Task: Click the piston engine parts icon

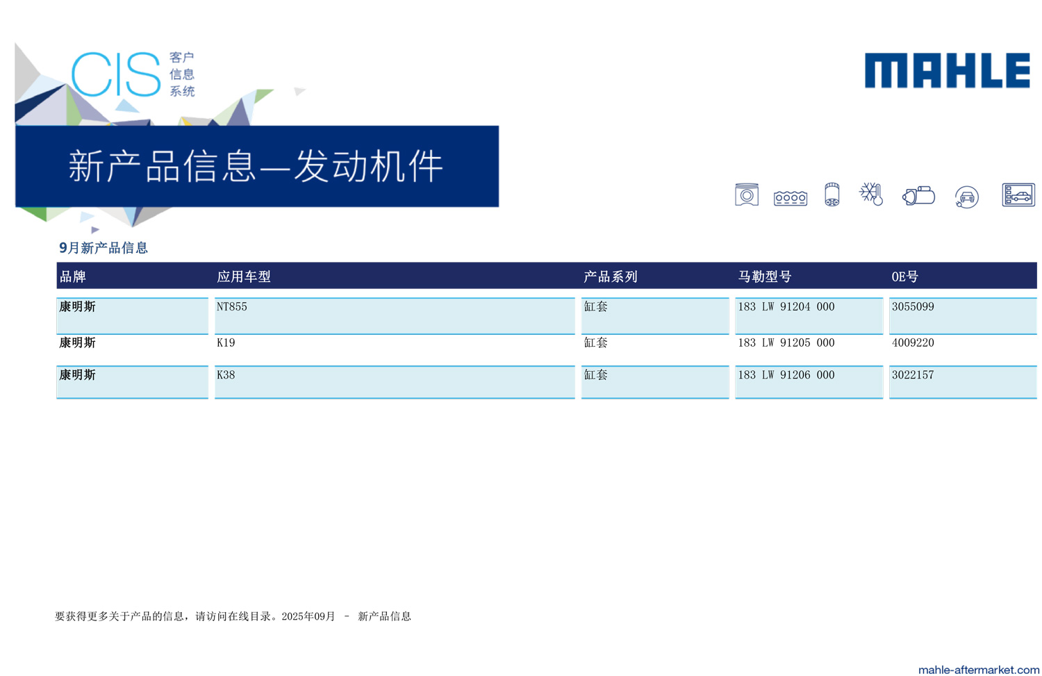Action: 746,195
